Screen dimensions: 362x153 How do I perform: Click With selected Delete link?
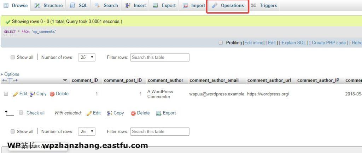[x=144, y=113]
